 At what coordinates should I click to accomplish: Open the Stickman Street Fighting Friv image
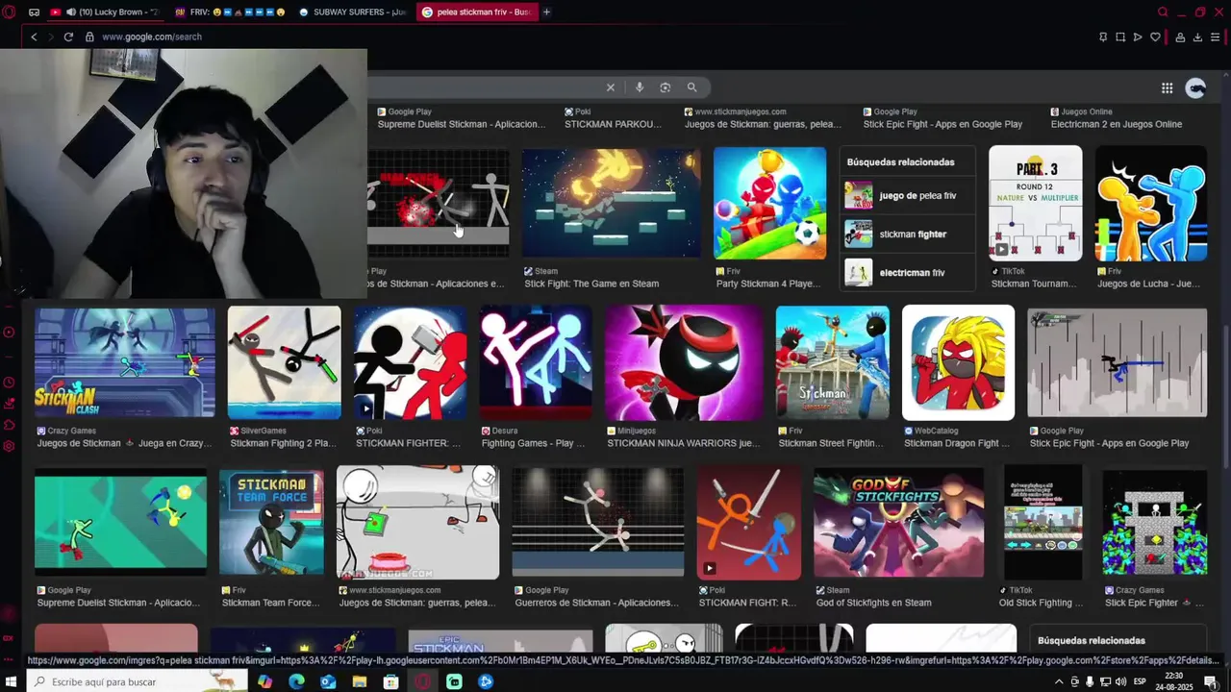(833, 362)
